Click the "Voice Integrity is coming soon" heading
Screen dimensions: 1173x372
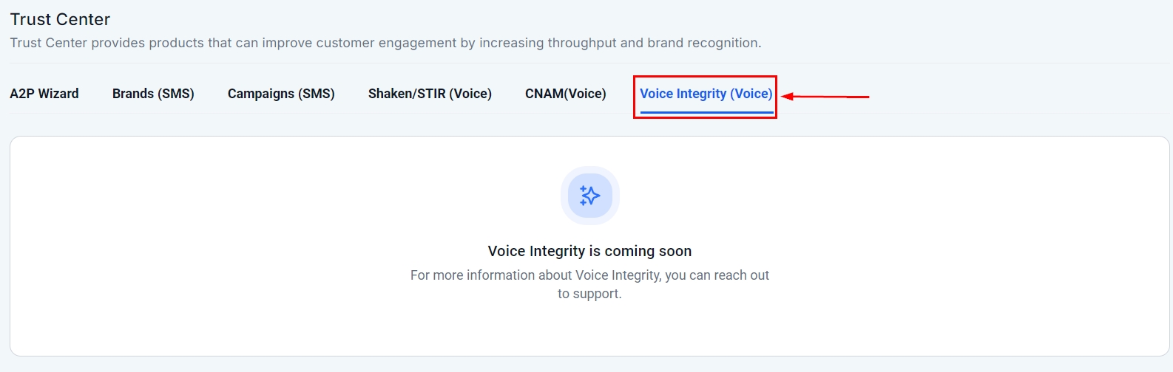pos(589,251)
